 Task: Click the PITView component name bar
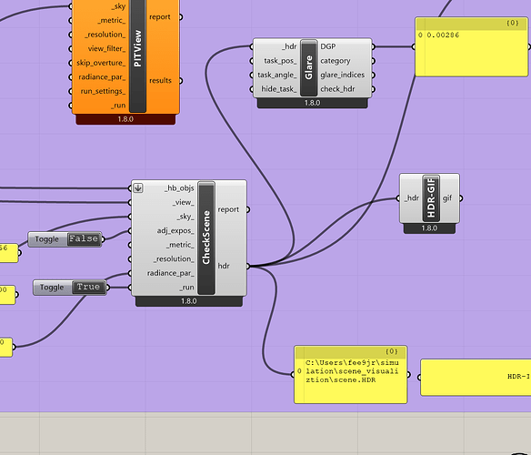(137, 55)
